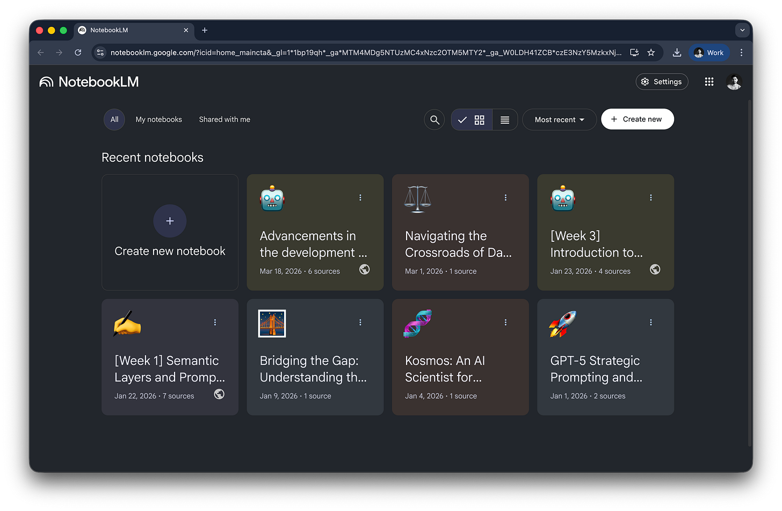Click the plus circle to create notebook
Viewport: 782px width, 511px height.
[x=170, y=221]
